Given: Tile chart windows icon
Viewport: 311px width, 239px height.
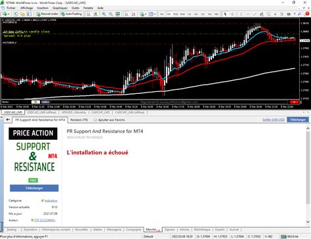Looking at the screenshot, I should pos(117,14).
